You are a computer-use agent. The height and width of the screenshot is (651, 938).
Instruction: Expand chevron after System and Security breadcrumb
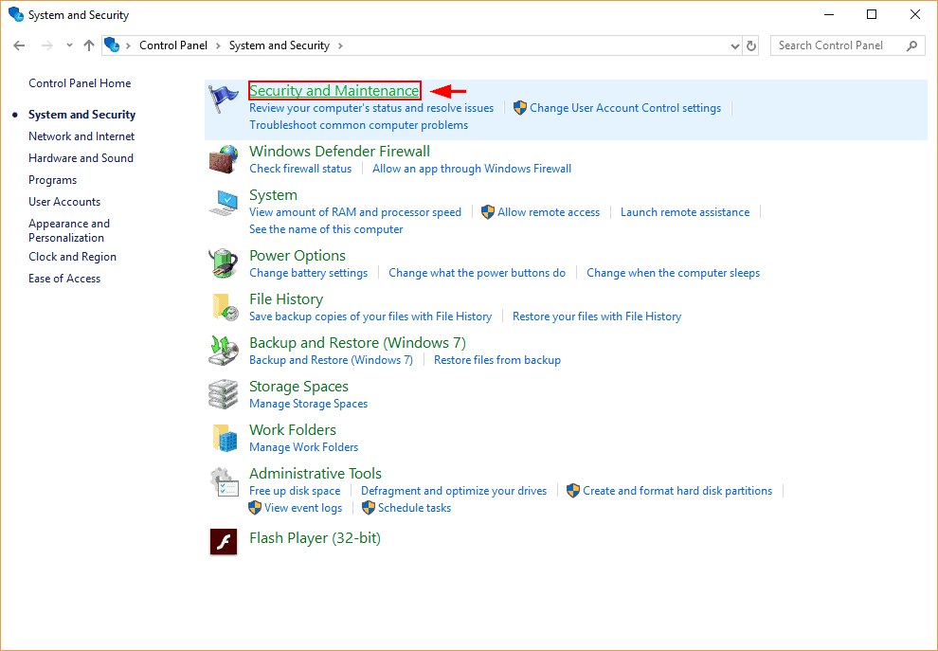[340, 45]
